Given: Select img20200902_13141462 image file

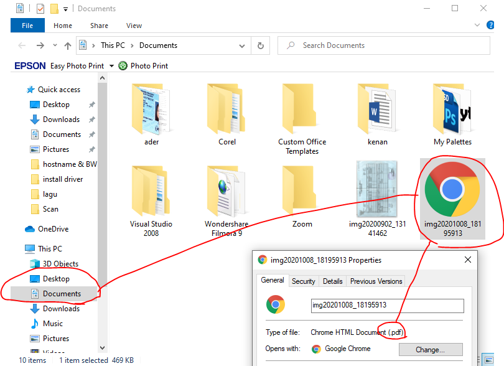Looking at the screenshot, I should click(377, 199).
